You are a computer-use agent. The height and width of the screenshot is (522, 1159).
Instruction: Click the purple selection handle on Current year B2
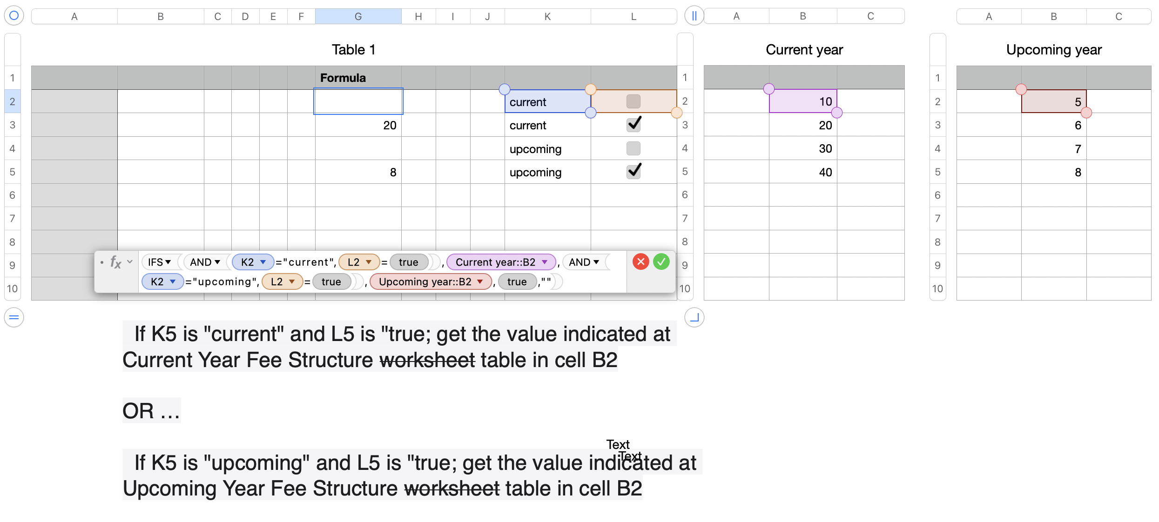[768, 89]
